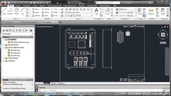171x96 pixels.
Task: Click the Rotate tool
Action: click(45, 9)
